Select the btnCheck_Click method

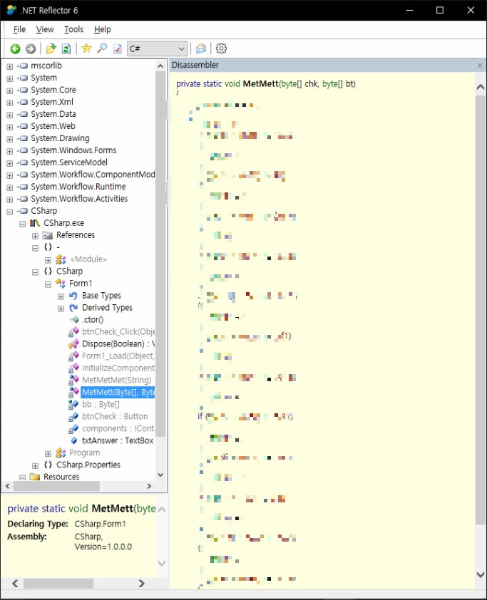[118, 332]
